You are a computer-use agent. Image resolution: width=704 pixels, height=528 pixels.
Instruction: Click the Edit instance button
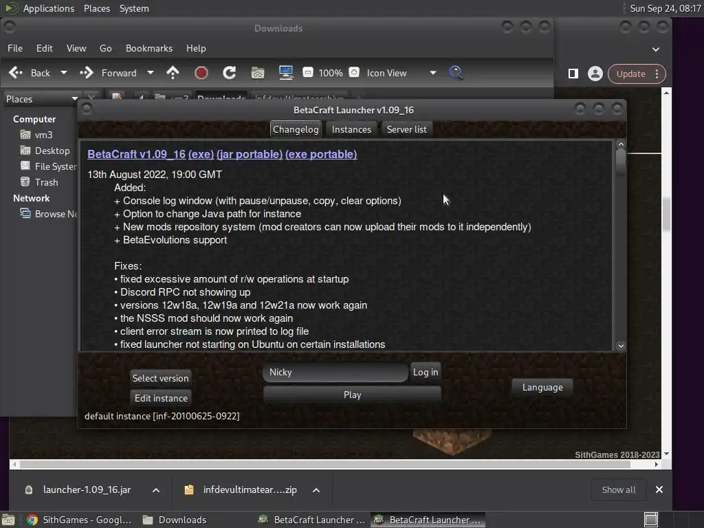click(x=161, y=398)
